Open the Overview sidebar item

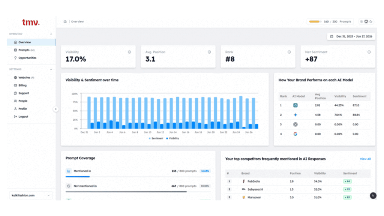(x=31, y=42)
